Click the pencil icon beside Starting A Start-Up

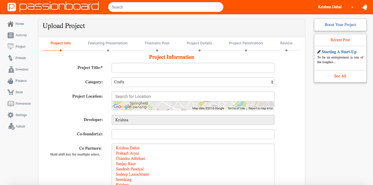click(319, 52)
